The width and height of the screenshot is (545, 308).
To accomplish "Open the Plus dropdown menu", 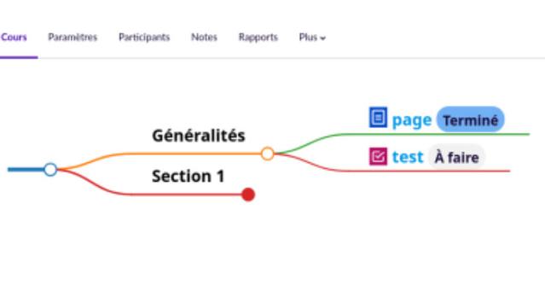I will point(312,38).
